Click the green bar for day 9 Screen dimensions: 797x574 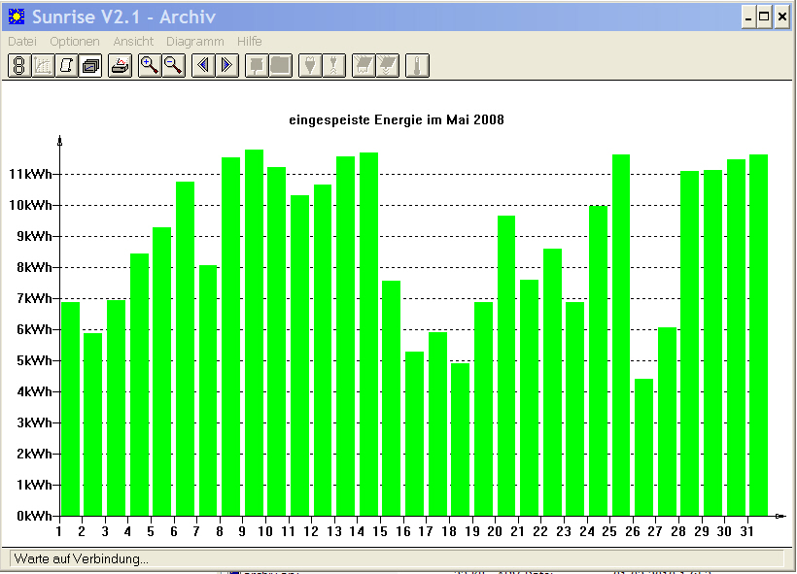coord(254,333)
